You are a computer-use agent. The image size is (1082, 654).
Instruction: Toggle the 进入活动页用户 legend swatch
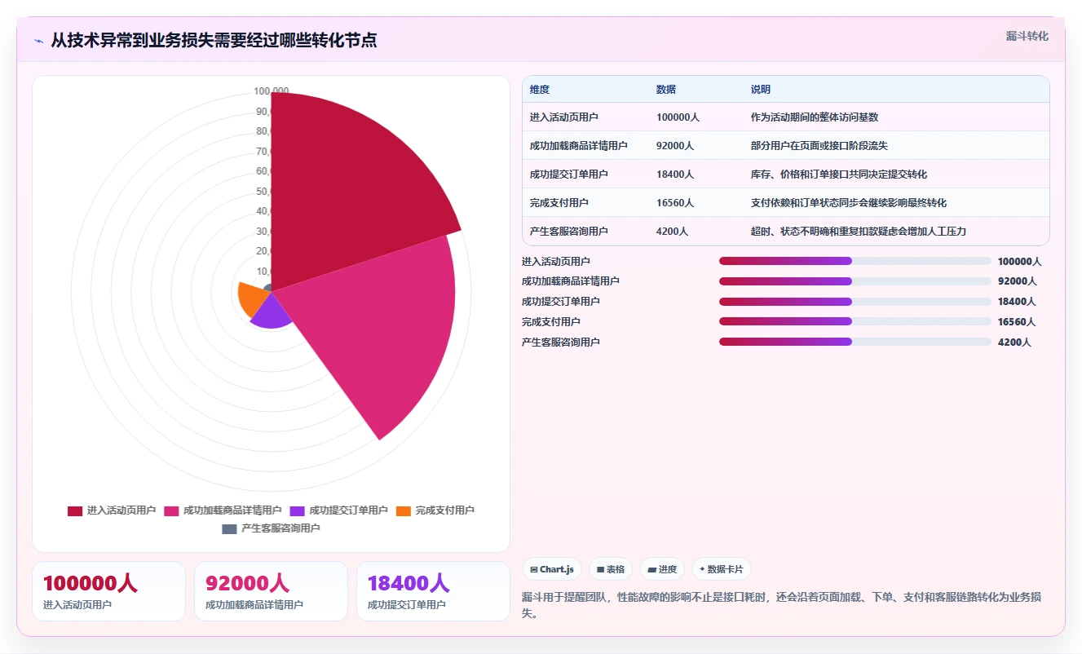click(x=75, y=510)
